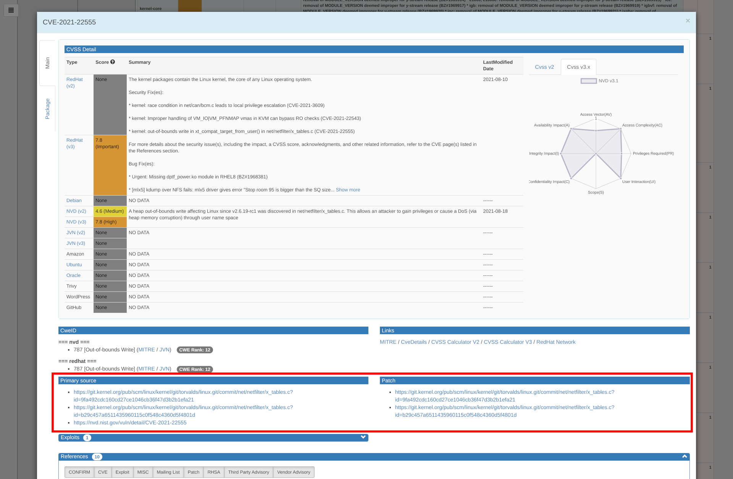Select the Cvss v3.x chart tab
733x479 pixels.
(x=578, y=67)
